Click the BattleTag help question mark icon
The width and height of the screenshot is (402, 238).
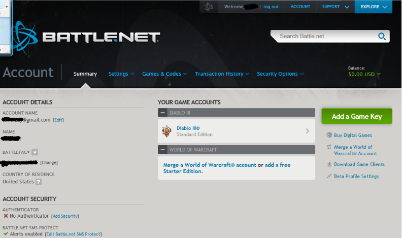35,152
